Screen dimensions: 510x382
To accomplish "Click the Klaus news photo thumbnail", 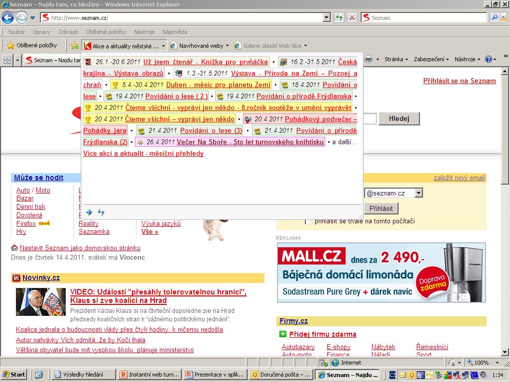I will coord(41,302).
